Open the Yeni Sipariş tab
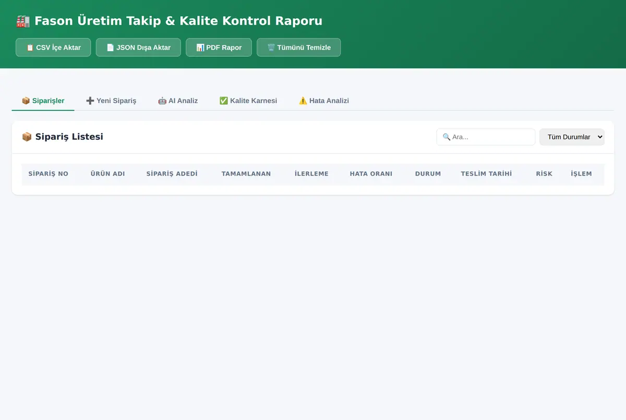 [111, 101]
